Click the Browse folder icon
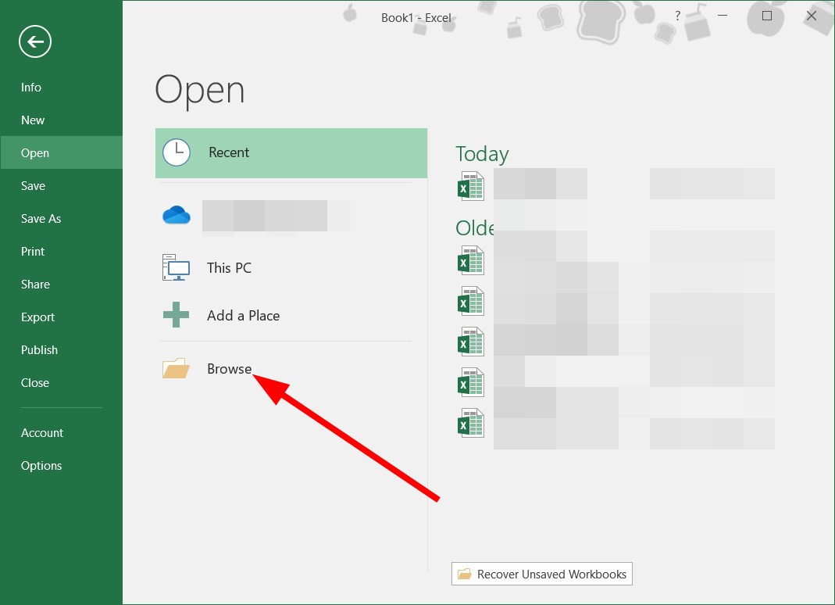This screenshot has height=605, width=835. pyautogui.click(x=177, y=368)
